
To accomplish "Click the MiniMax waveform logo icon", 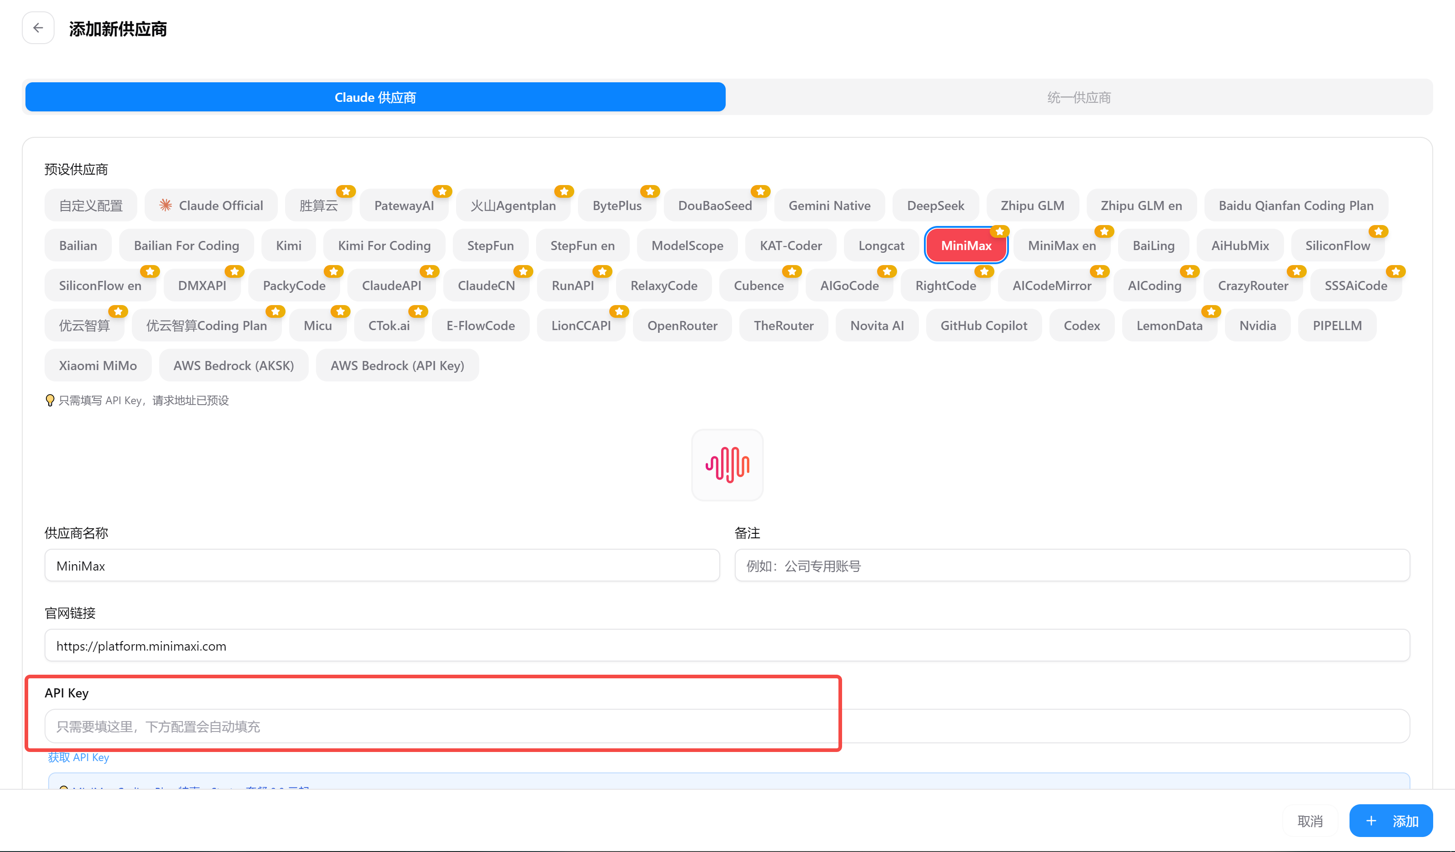I will pos(727,465).
